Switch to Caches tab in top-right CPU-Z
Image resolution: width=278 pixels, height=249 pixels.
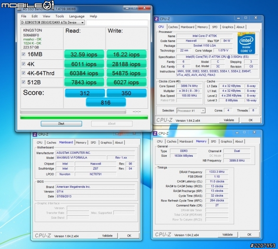(x=173, y=27)
